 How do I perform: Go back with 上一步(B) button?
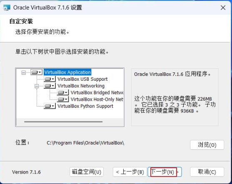130,172
